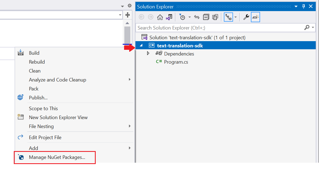Expand the Dependencies node
This screenshot has width=319, height=170.
point(148,54)
